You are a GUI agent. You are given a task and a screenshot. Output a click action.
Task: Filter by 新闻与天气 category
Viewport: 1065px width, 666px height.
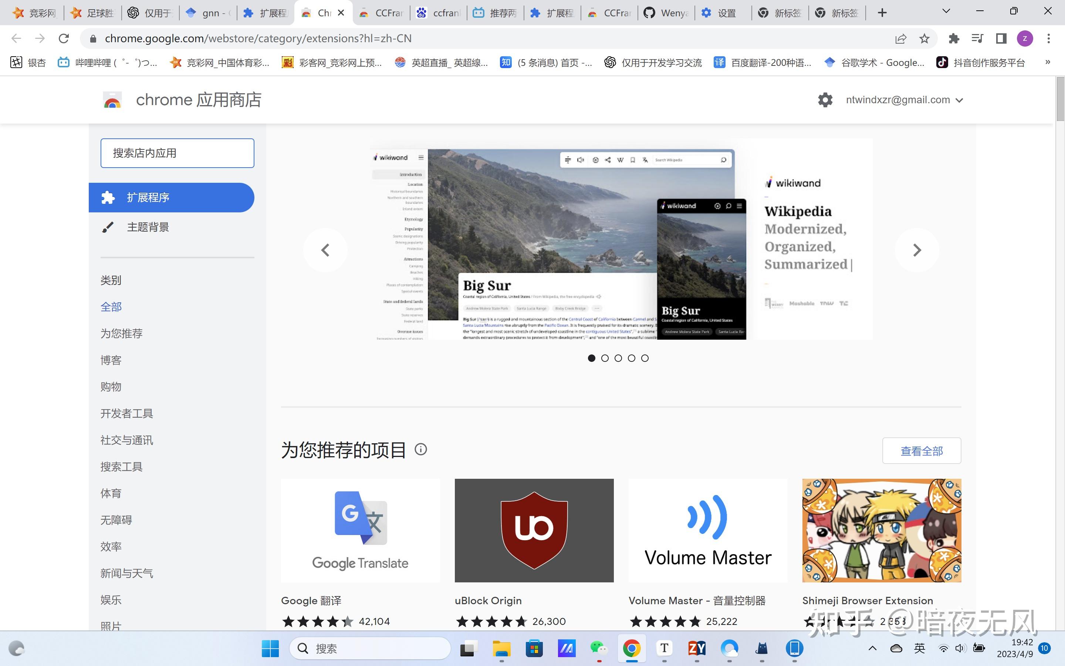pos(127,573)
